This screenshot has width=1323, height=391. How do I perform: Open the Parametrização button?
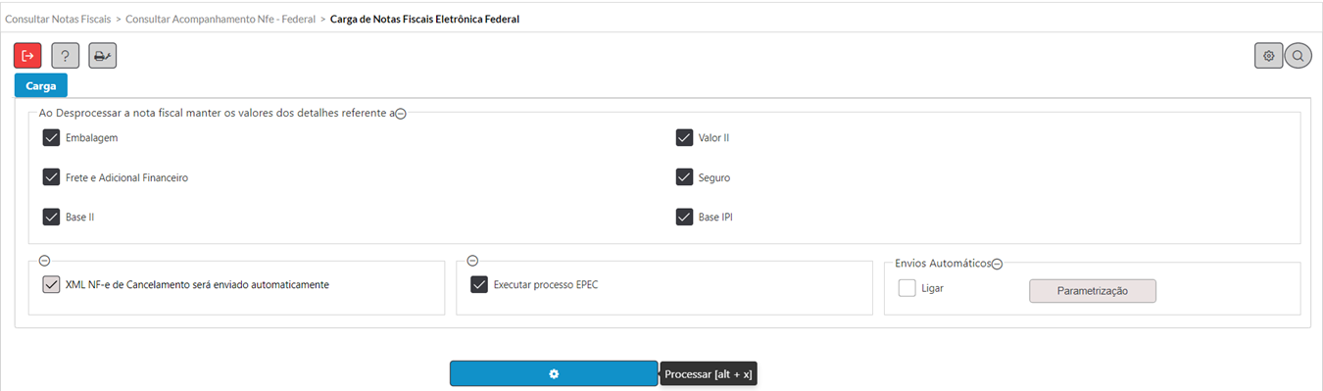click(1093, 291)
